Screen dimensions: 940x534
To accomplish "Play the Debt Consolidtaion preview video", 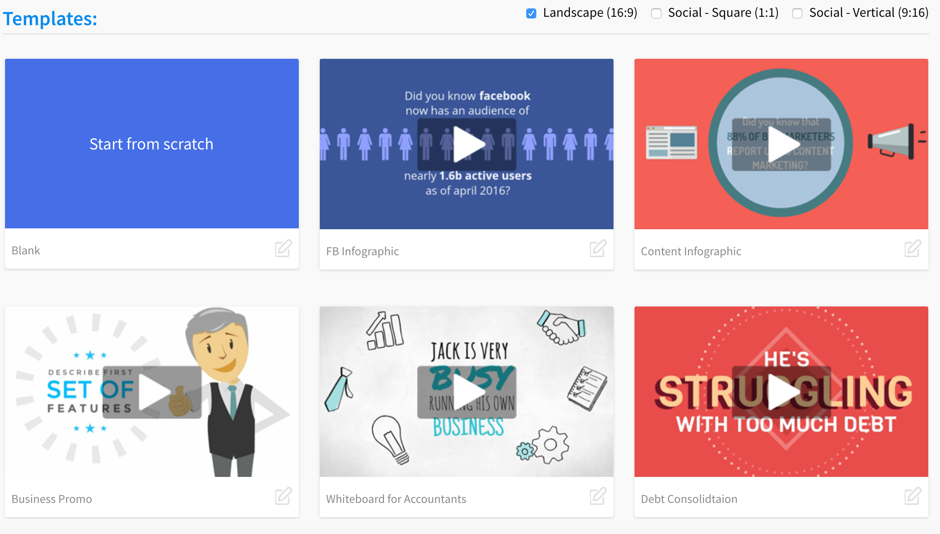I will point(781,392).
